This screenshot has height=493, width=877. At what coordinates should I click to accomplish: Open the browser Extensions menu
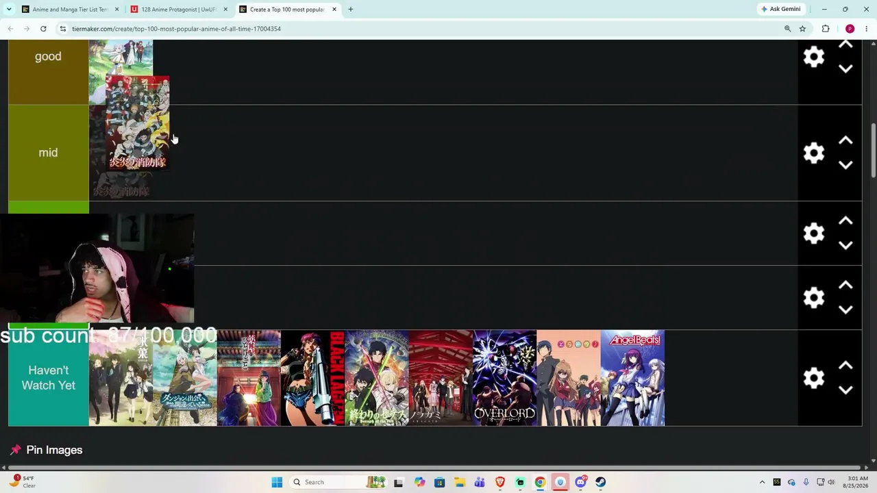click(x=826, y=29)
